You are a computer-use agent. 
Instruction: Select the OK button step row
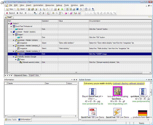click(80, 37)
